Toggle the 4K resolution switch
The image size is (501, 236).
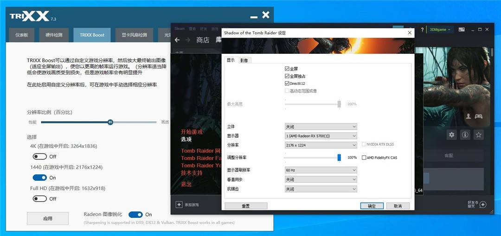[x=39, y=156]
